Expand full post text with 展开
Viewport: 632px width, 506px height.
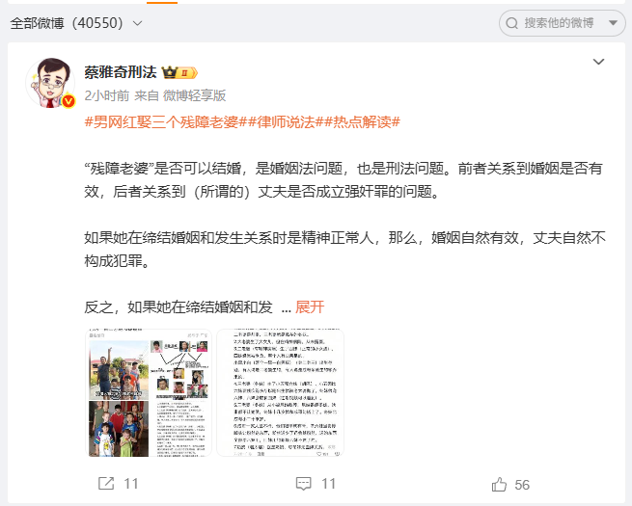pyautogui.click(x=310, y=307)
